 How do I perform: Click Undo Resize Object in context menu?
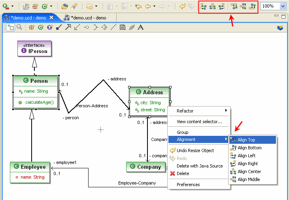[x=195, y=150]
